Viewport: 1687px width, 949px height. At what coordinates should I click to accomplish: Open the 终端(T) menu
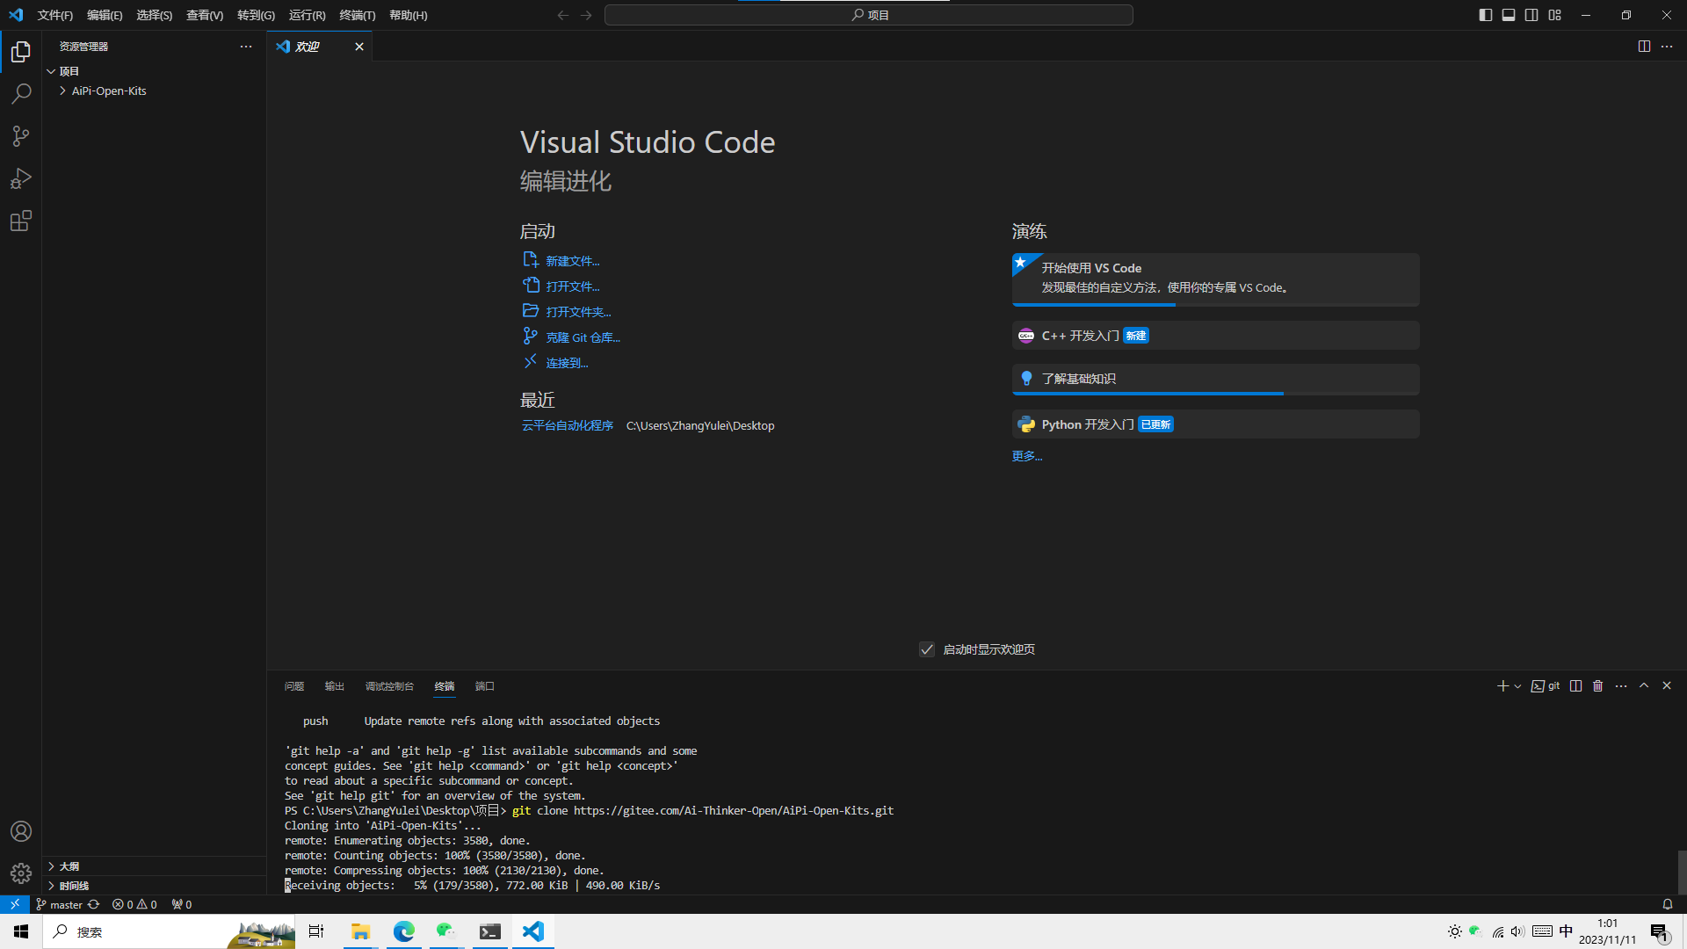pos(358,15)
